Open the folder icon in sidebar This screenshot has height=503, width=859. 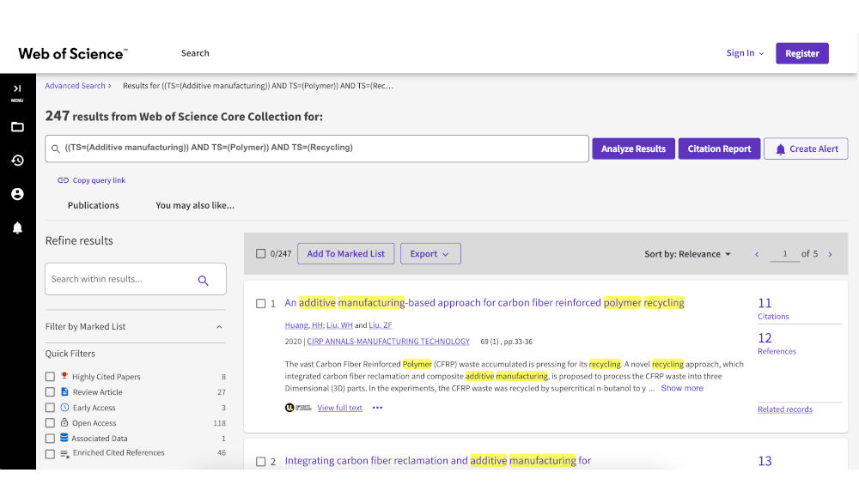[x=17, y=127]
